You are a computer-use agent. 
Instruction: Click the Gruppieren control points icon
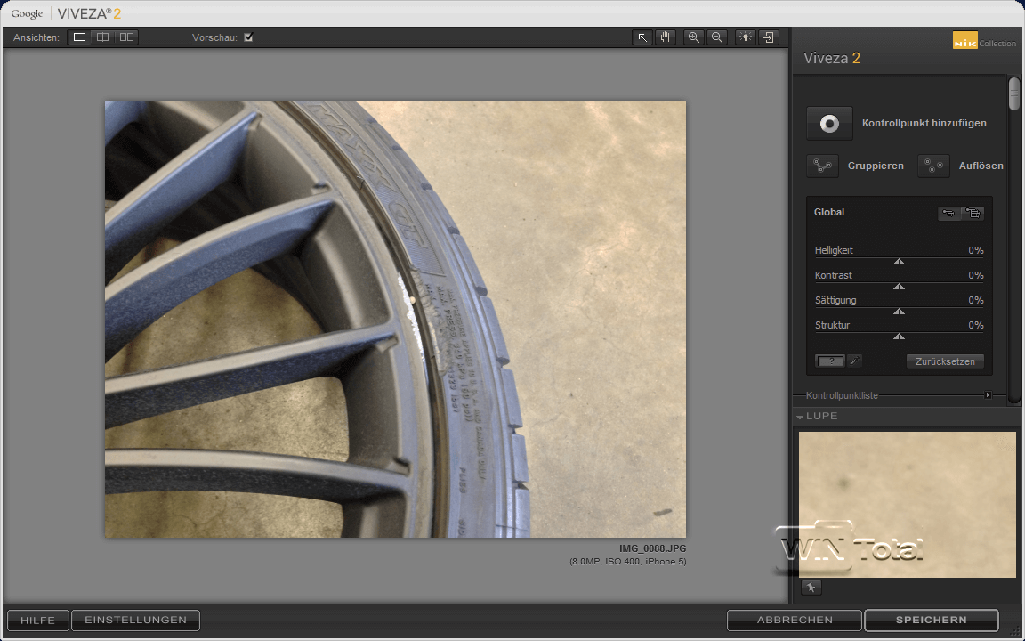click(x=822, y=166)
